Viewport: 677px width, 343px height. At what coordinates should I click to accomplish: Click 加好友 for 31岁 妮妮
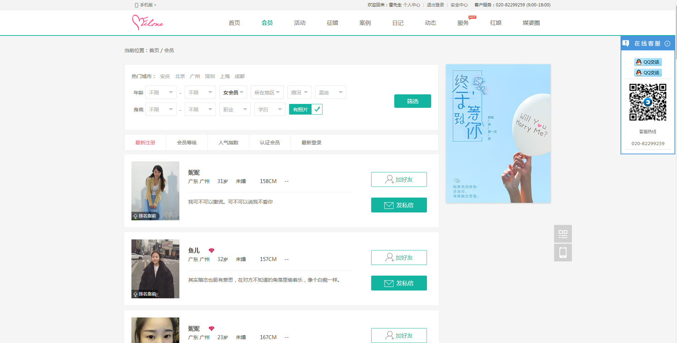pyautogui.click(x=399, y=179)
